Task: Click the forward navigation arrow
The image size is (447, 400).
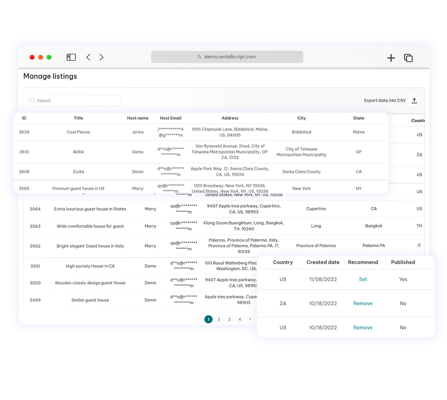Action: click(x=101, y=57)
